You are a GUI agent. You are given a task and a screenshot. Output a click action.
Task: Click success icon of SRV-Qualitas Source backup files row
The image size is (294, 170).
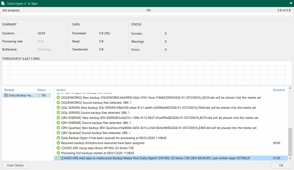pos(58,133)
